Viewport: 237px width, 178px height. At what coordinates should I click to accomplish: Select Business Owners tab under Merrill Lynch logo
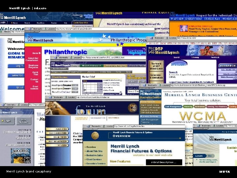[x=59, y=69]
